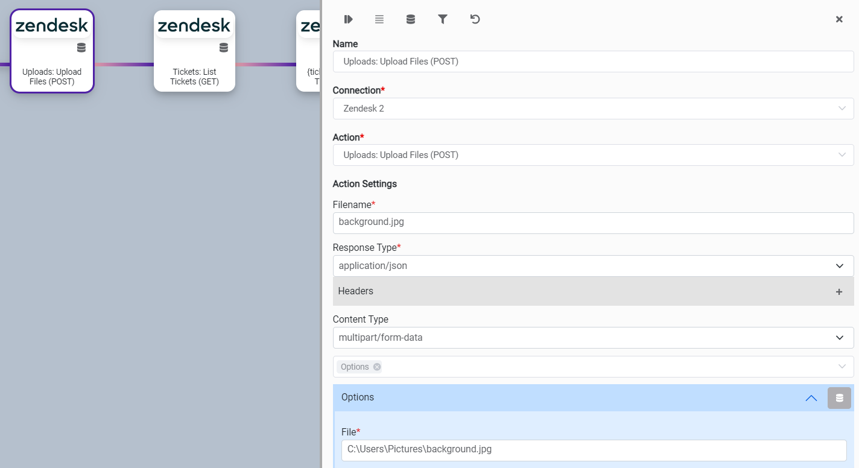Add a new header with plus icon
This screenshot has width=859, height=468.
pos(838,292)
